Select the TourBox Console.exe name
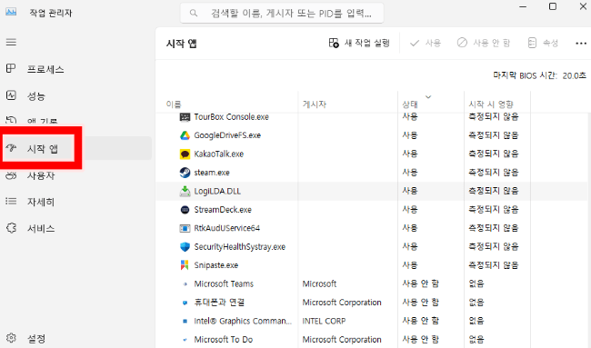591x348 pixels. tap(232, 117)
